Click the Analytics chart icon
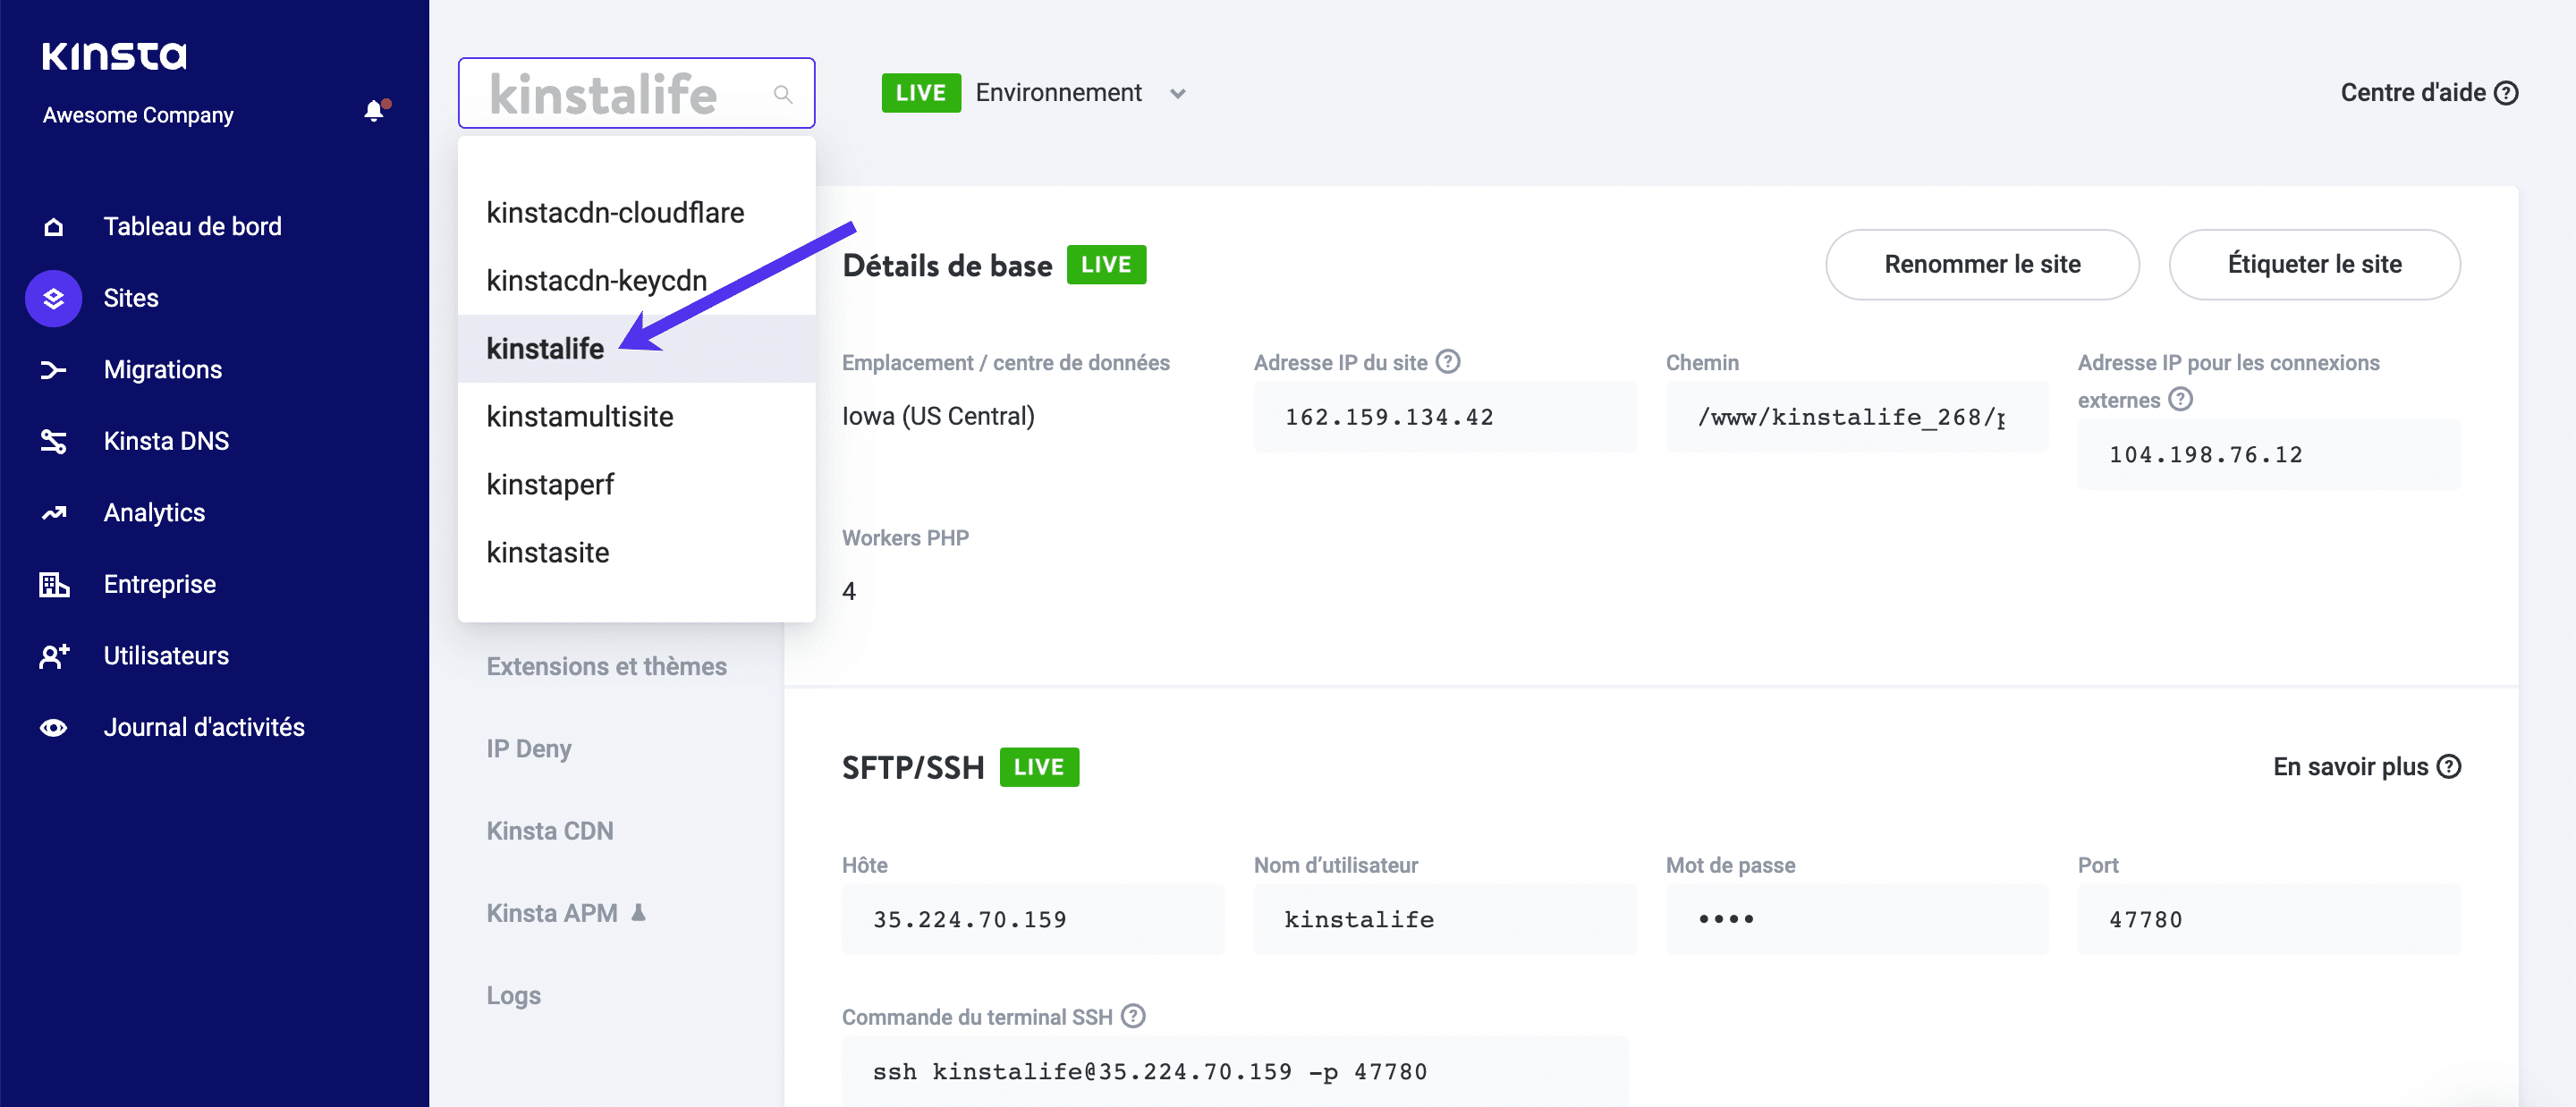The height and width of the screenshot is (1107, 2576). click(x=53, y=512)
